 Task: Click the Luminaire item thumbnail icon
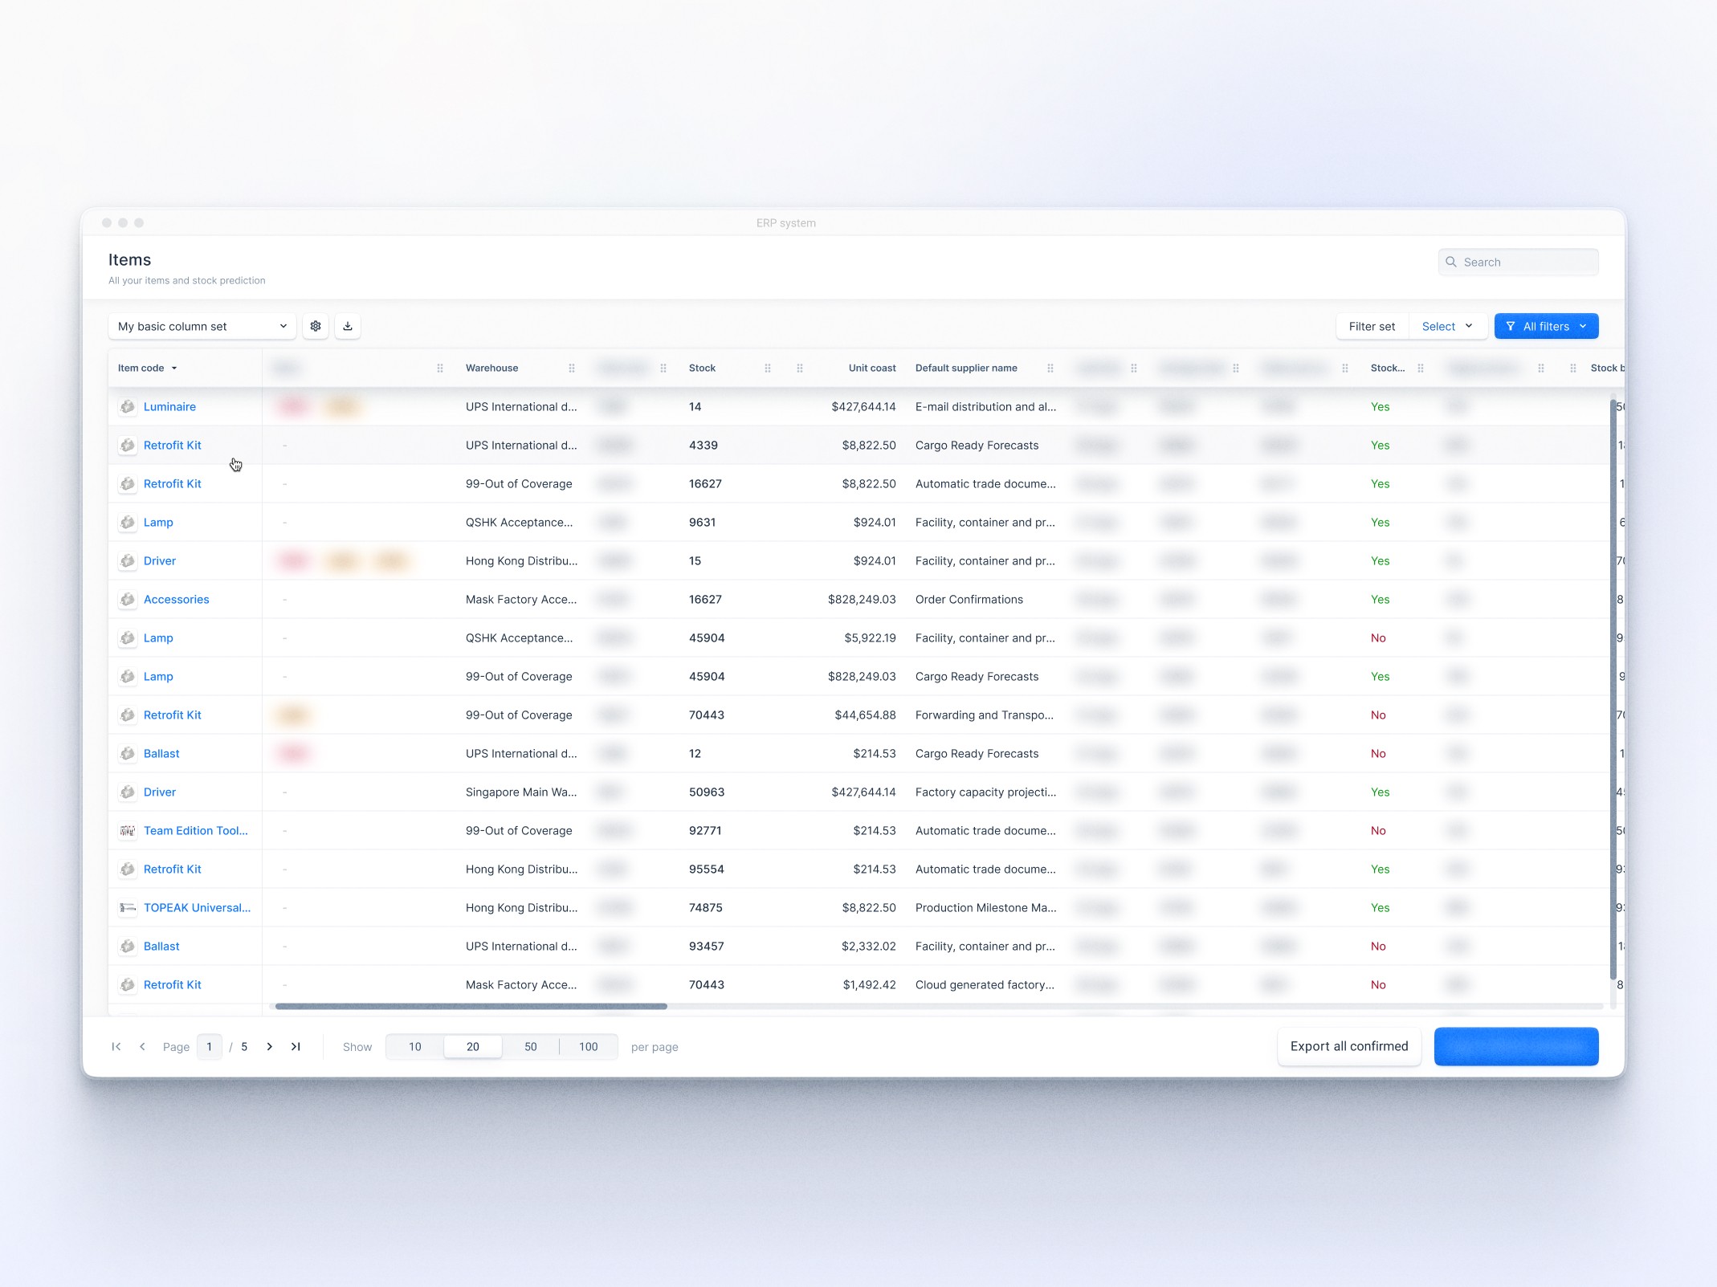pyautogui.click(x=128, y=407)
